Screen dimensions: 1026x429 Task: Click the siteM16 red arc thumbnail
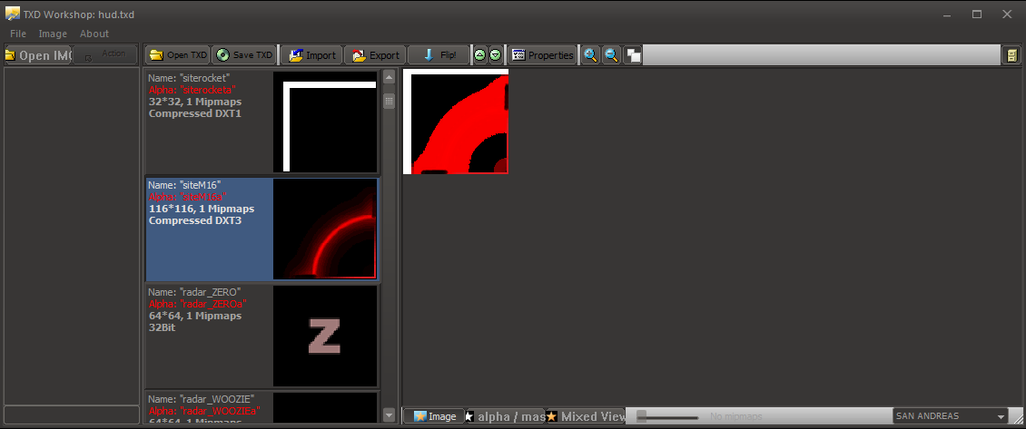pos(325,229)
